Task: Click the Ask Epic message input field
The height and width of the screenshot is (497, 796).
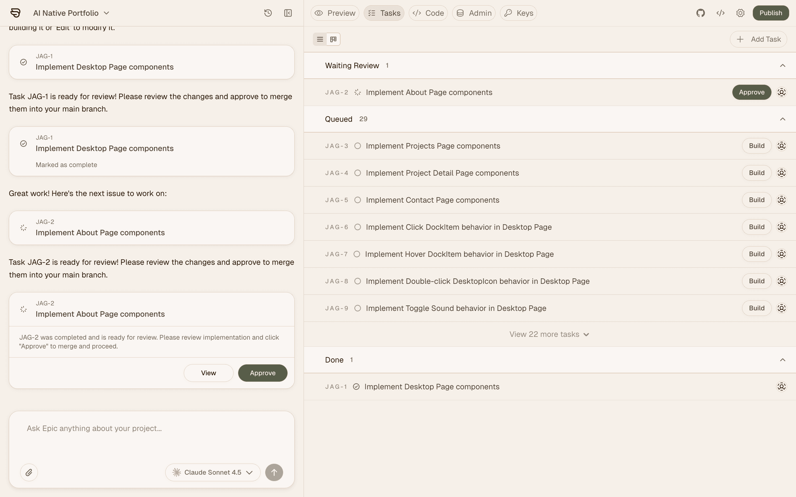Action: click(151, 429)
